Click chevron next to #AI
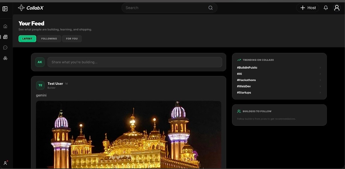This screenshot has width=345, height=169. click(320, 74)
